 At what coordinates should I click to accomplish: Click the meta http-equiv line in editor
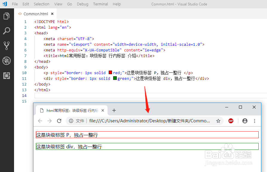tap(105, 50)
